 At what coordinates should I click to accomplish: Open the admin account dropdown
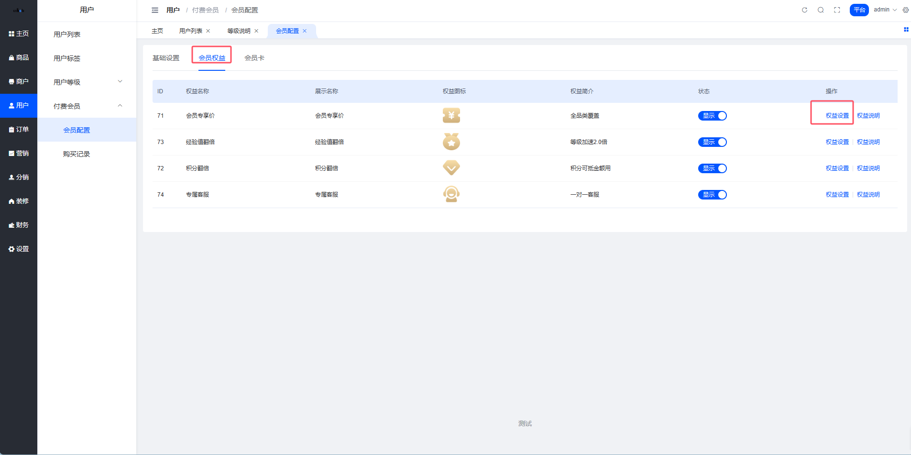[x=885, y=10]
